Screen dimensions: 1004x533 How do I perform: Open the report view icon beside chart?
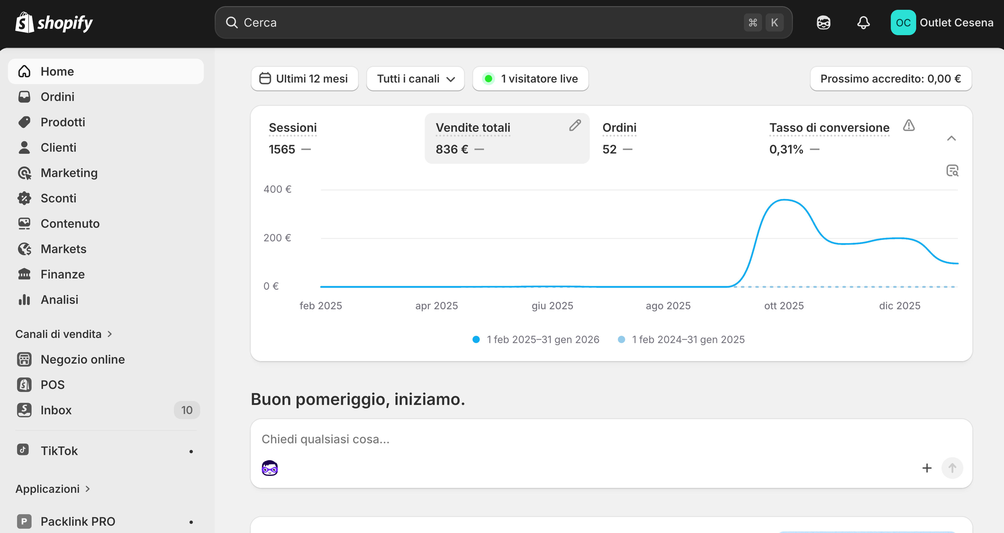[952, 171]
